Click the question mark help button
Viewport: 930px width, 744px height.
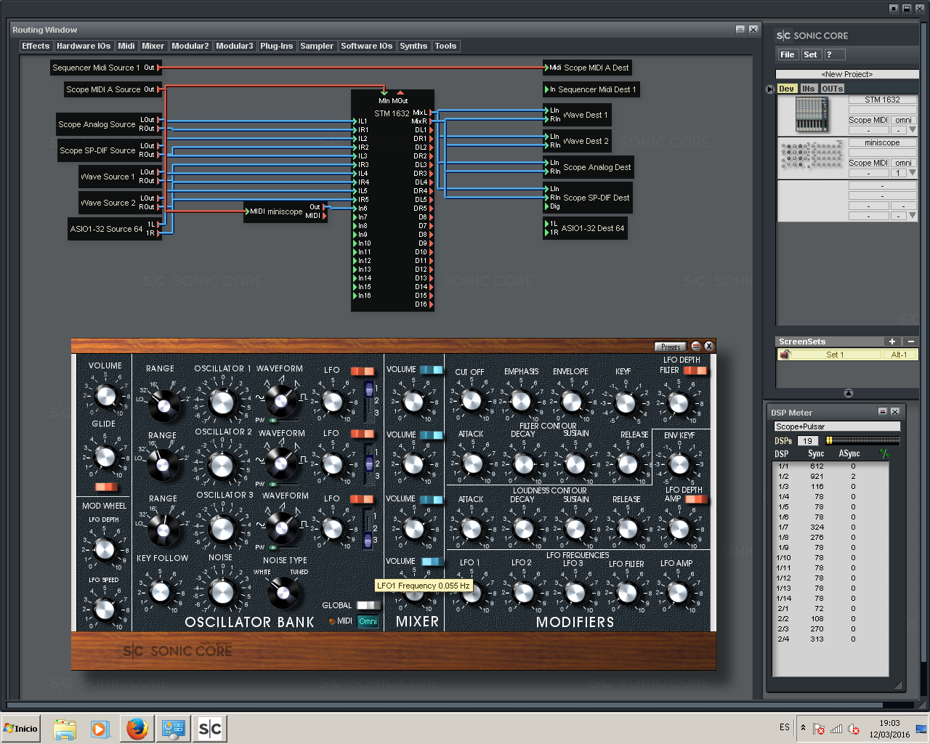pyautogui.click(x=835, y=54)
